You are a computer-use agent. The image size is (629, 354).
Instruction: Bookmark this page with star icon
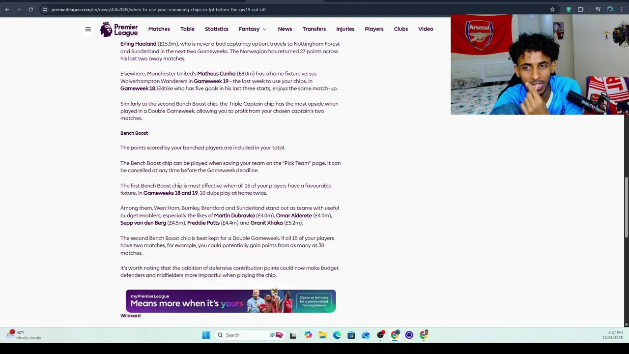[x=552, y=9]
